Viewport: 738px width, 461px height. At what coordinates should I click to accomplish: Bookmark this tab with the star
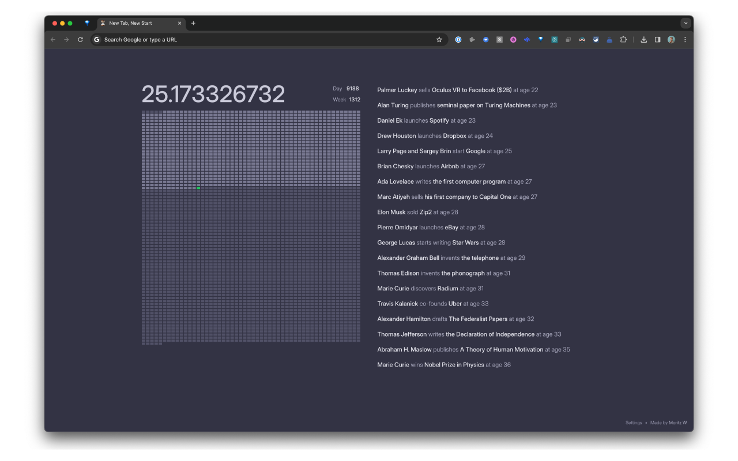[439, 40]
